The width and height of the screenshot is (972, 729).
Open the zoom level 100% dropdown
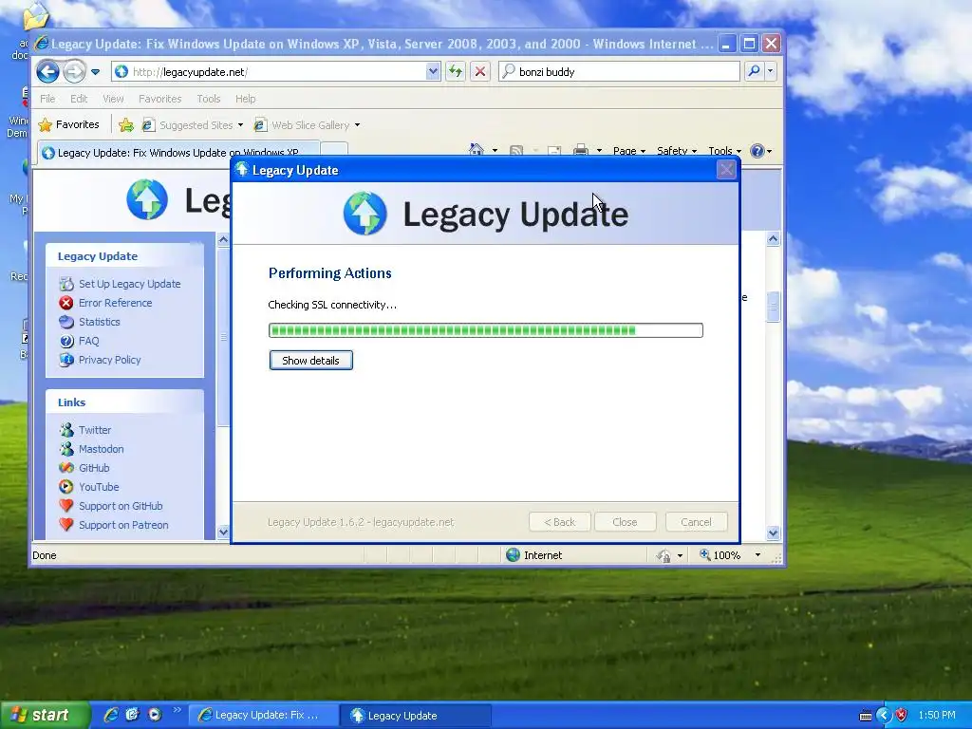click(x=757, y=555)
